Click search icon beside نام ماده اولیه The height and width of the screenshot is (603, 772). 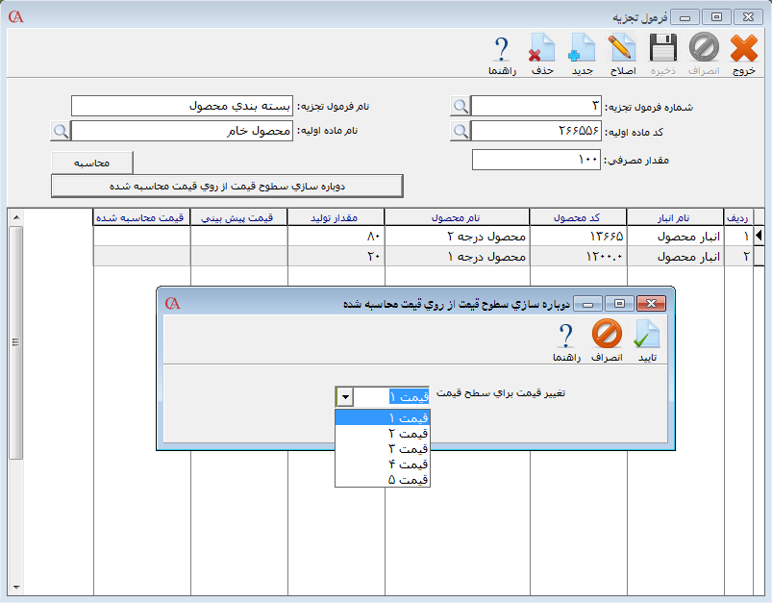point(61,131)
